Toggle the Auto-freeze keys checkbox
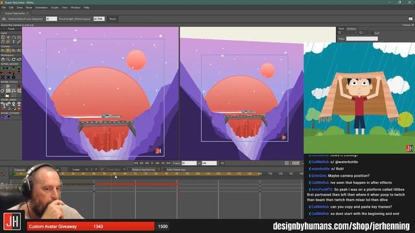 click(x=165, y=170)
